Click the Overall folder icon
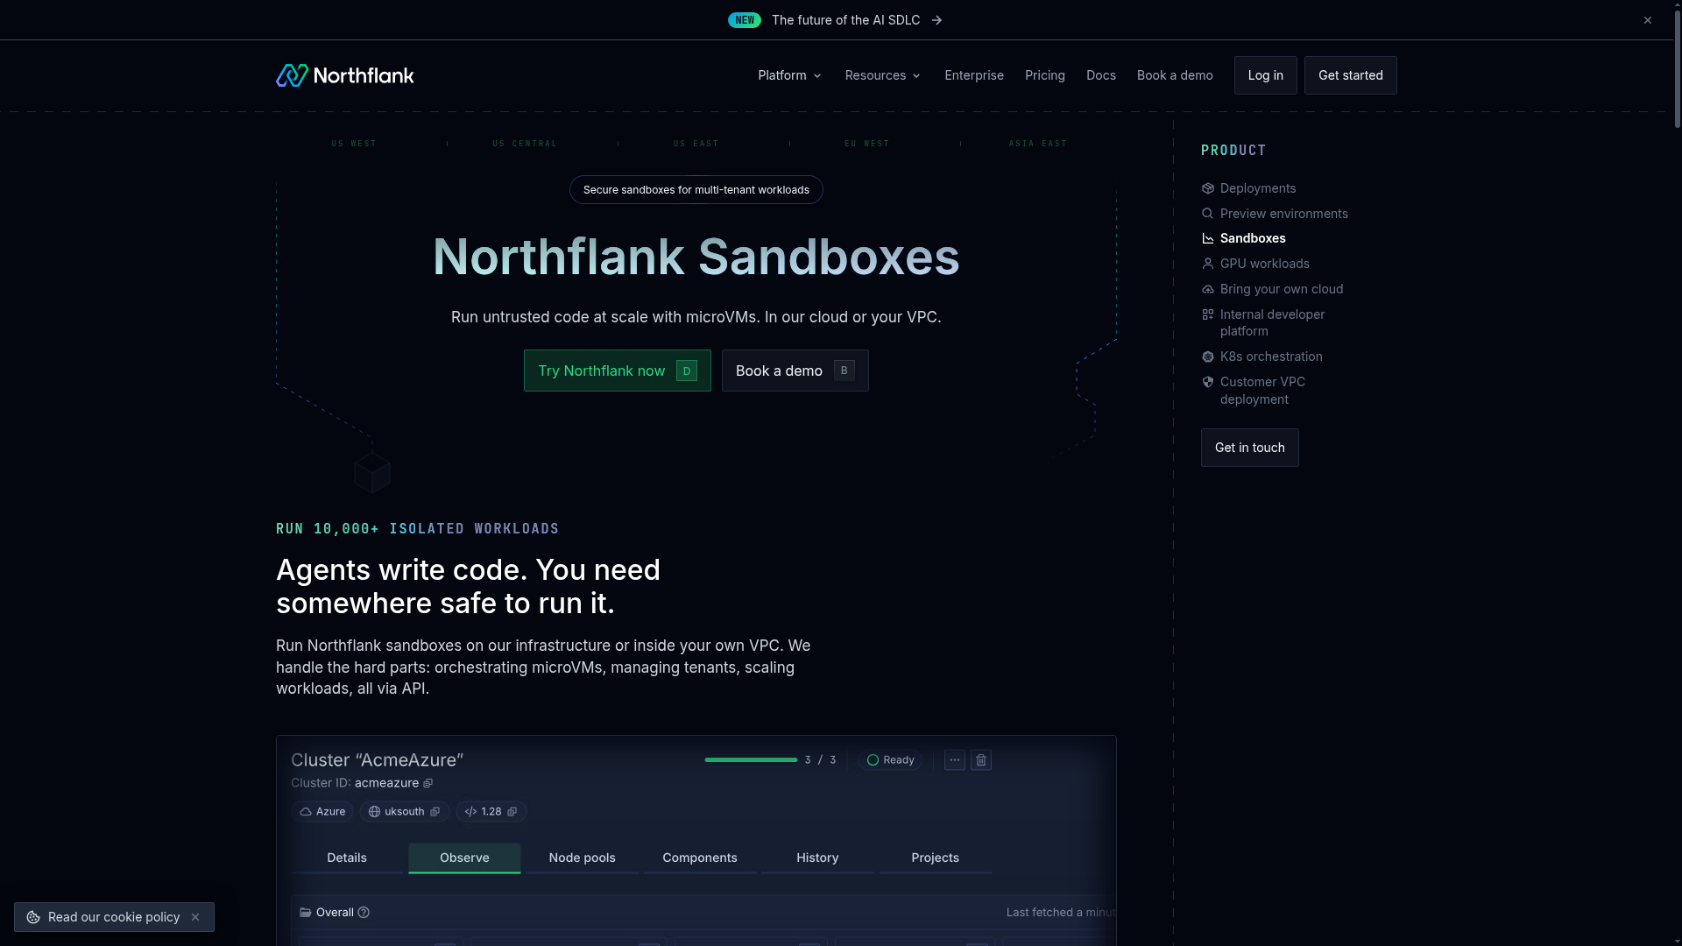Image resolution: width=1682 pixels, height=946 pixels. (306, 913)
